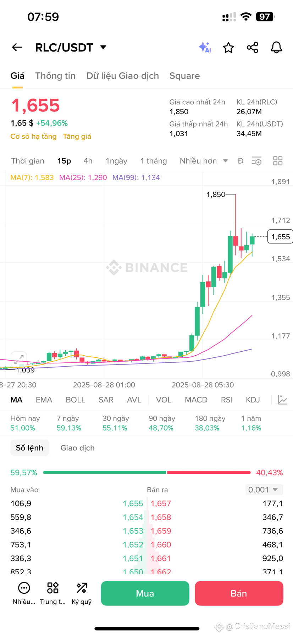Tap KL 24h(USDT) 34,45M volume
293x636 pixels.
[x=260, y=129]
